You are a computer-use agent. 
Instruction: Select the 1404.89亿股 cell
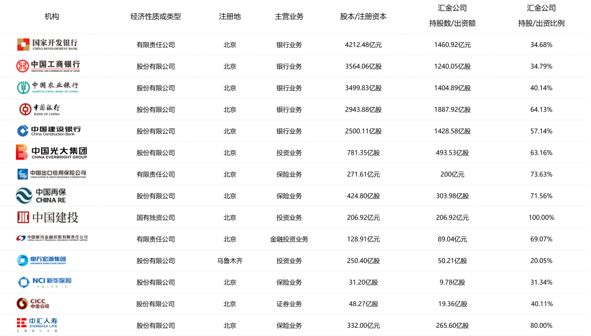pos(453,87)
